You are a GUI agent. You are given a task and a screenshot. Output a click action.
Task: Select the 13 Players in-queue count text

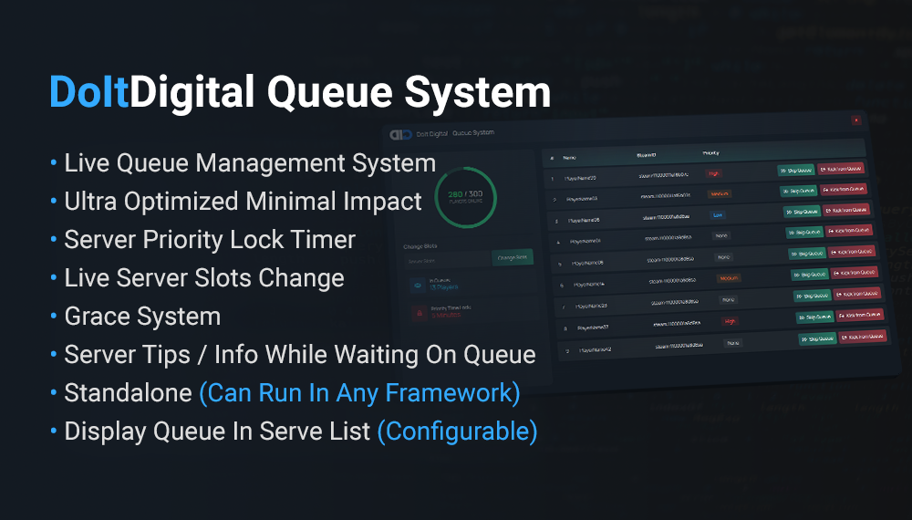(x=443, y=288)
